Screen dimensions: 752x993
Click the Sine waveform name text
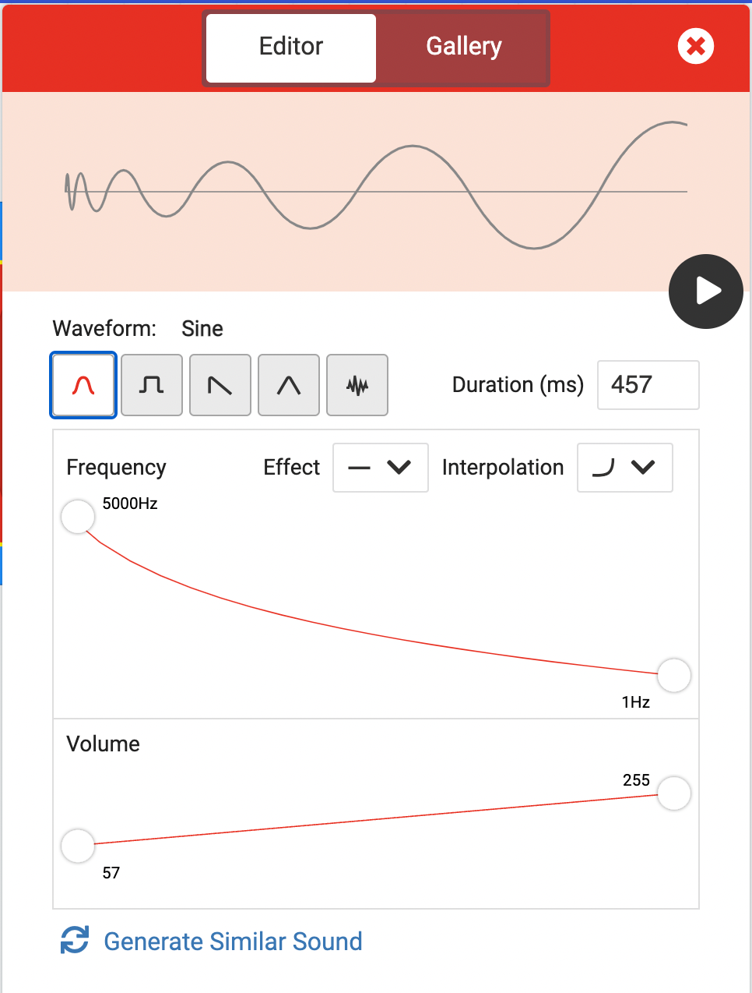(202, 329)
